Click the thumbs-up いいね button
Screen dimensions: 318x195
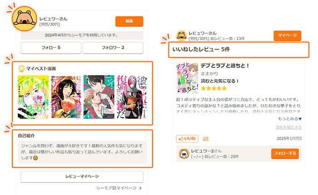187,139
